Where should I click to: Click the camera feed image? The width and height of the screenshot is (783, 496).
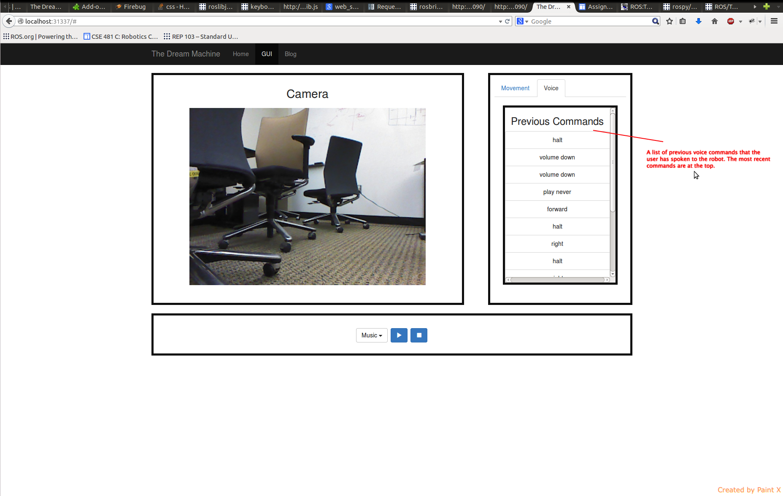[307, 197]
